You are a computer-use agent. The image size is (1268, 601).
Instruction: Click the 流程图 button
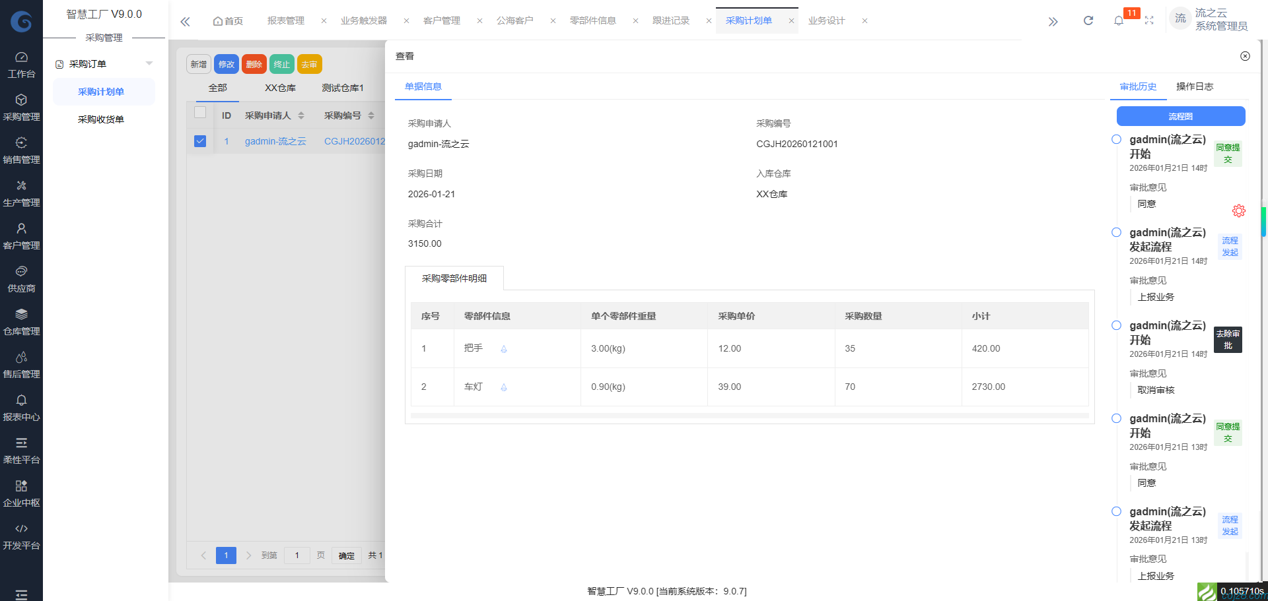pyautogui.click(x=1180, y=116)
